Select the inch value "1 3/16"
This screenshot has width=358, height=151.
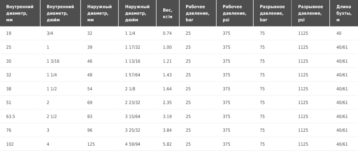(x=61, y=61)
